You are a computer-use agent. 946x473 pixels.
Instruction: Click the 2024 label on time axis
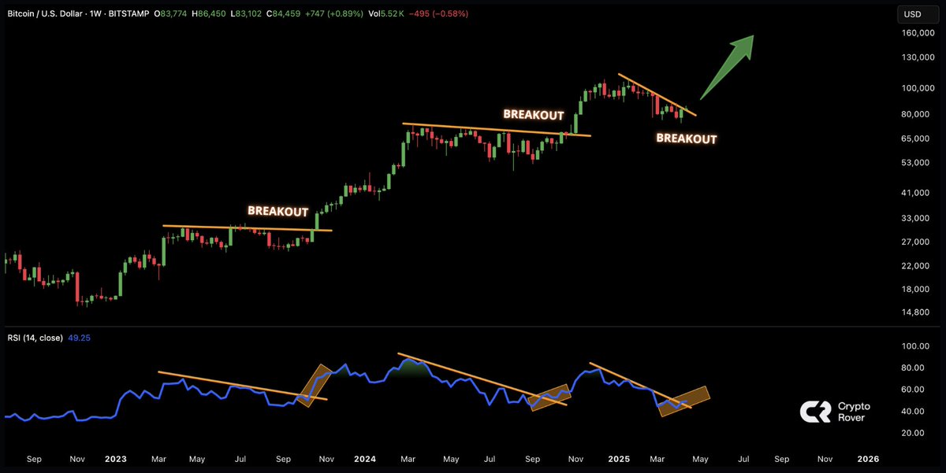363,459
